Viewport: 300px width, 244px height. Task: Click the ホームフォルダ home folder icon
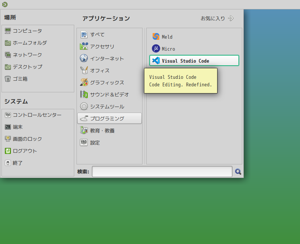(x=7, y=43)
